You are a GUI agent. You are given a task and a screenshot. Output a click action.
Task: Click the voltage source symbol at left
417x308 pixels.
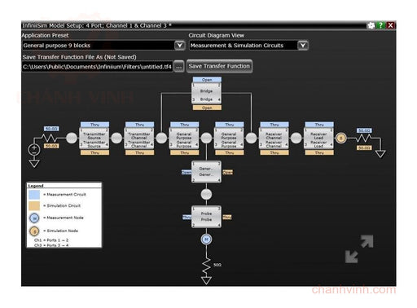(34, 150)
